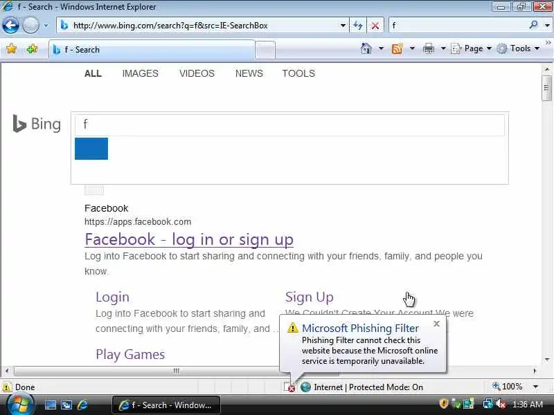The height and width of the screenshot is (415, 554).
Task: Switch to NEWS search results
Action: pyautogui.click(x=249, y=73)
